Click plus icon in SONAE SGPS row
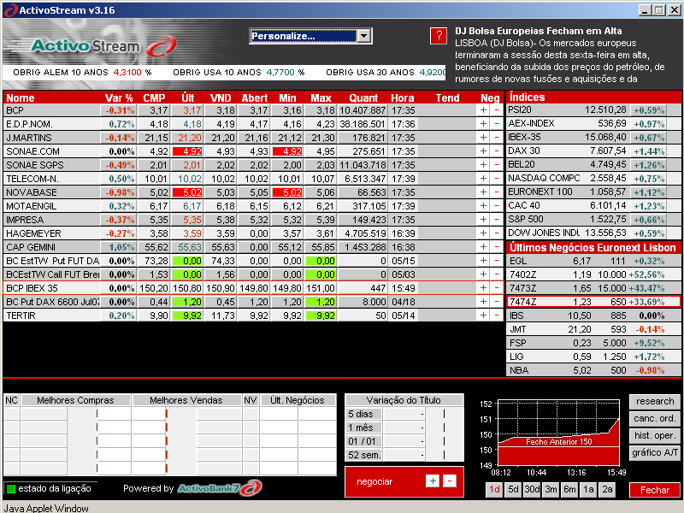 pyautogui.click(x=483, y=165)
